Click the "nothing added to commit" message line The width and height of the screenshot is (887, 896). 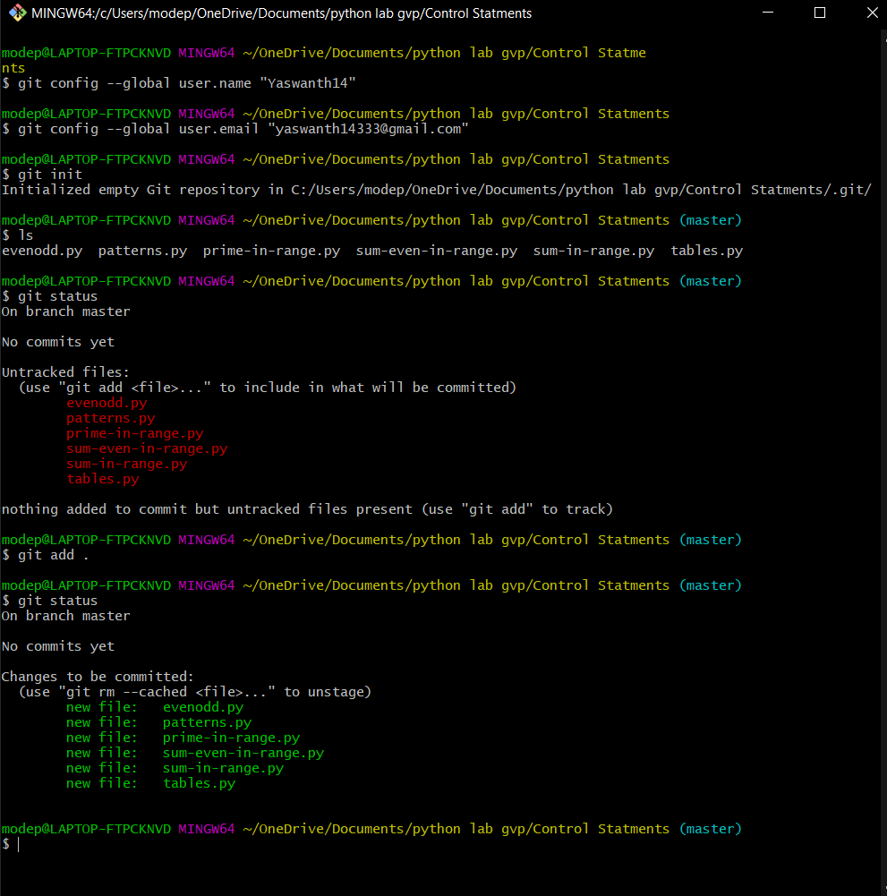308,509
